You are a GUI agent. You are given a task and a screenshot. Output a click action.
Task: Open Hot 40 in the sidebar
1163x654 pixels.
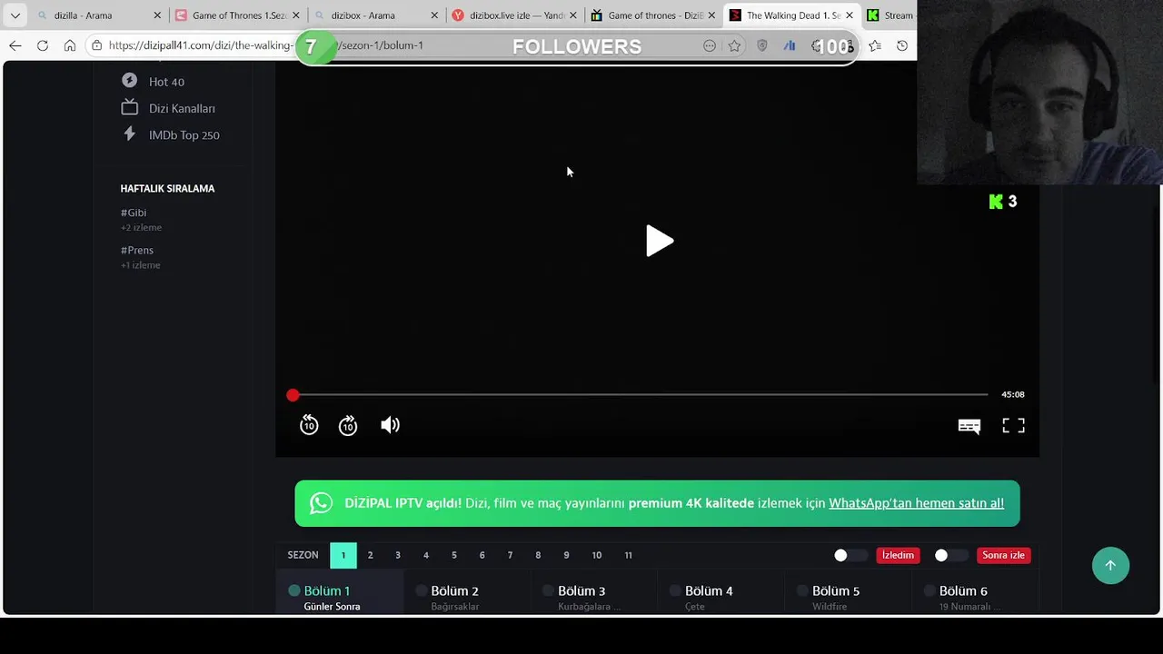[x=166, y=82]
